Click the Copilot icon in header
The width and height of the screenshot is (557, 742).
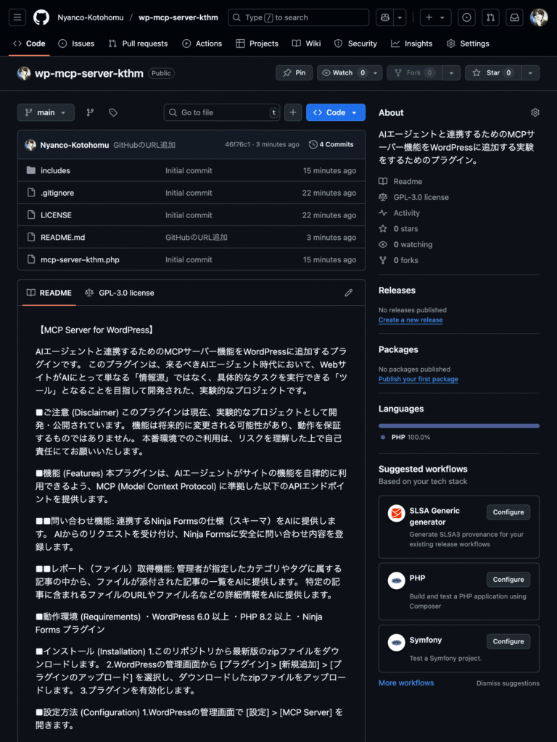click(x=383, y=17)
